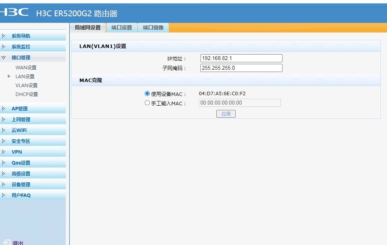The image size is (387, 245).
Task: Click the IP地址 input field
Action: 241,58
